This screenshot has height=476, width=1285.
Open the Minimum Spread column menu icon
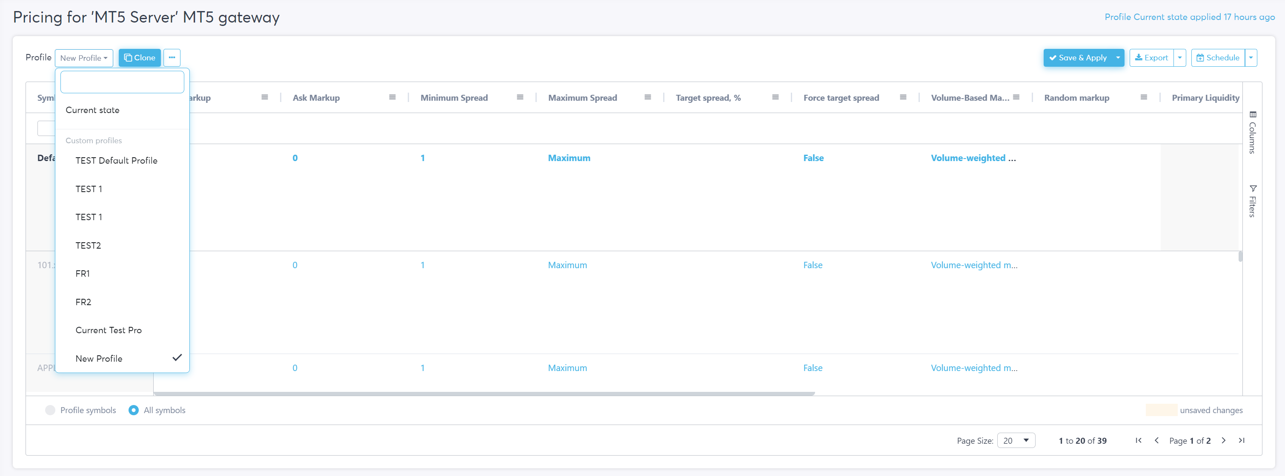520,98
